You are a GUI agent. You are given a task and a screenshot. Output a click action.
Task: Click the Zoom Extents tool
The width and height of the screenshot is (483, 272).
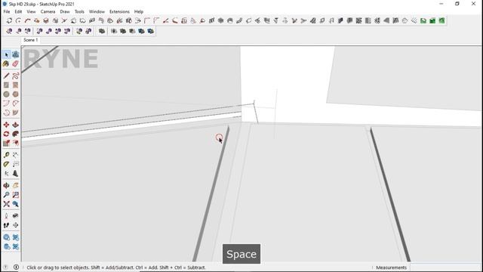(x=7, y=204)
